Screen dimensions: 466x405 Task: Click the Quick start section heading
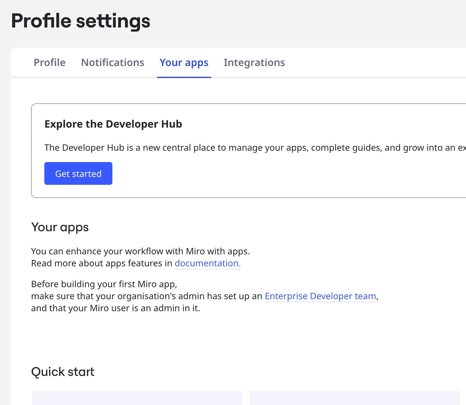(x=63, y=372)
